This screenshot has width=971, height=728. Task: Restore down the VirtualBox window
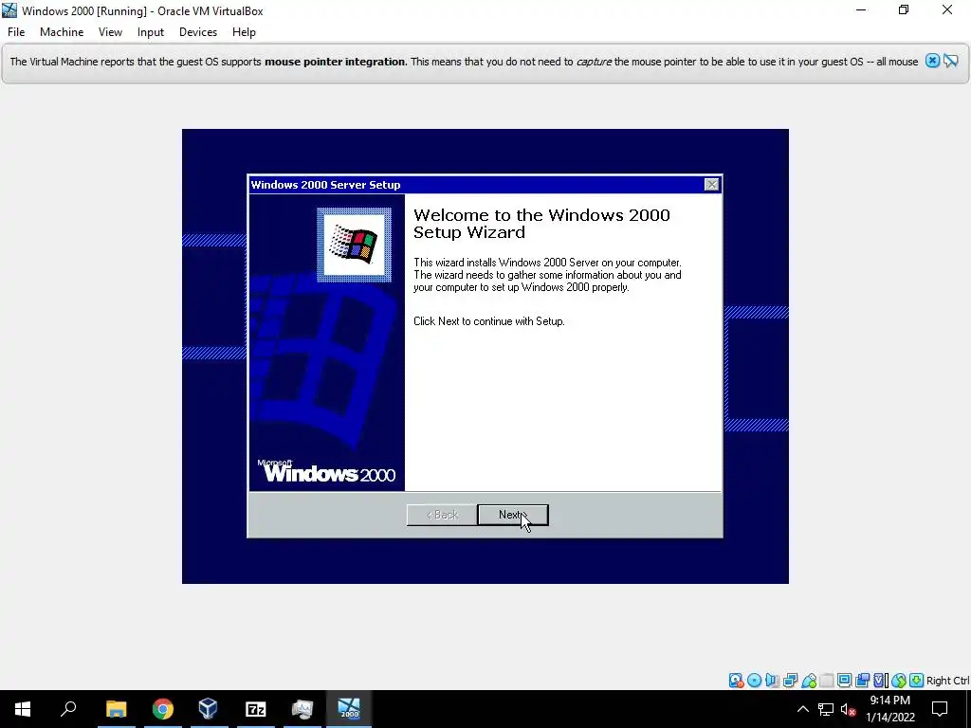904,9
